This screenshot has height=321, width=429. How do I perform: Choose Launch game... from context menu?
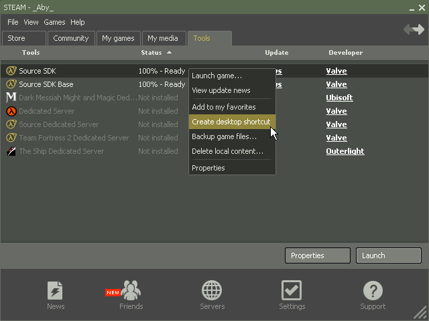[x=232, y=76]
